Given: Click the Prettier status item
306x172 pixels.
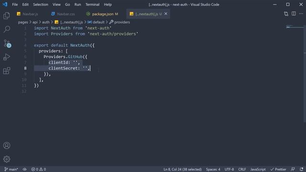Looking at the screenshot, I should (x=278, y=169).
